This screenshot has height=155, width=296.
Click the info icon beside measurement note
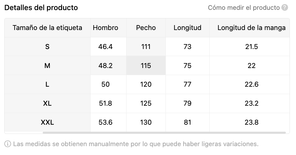point(8,144)
